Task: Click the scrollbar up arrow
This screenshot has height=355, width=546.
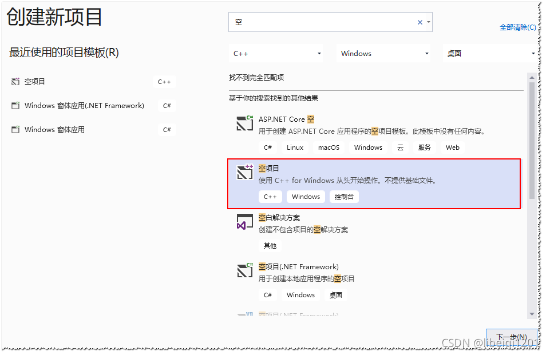Action: click(532, 77)
